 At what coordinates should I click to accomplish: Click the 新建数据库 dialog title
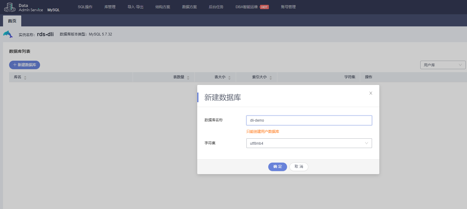(x=223, y=97)
